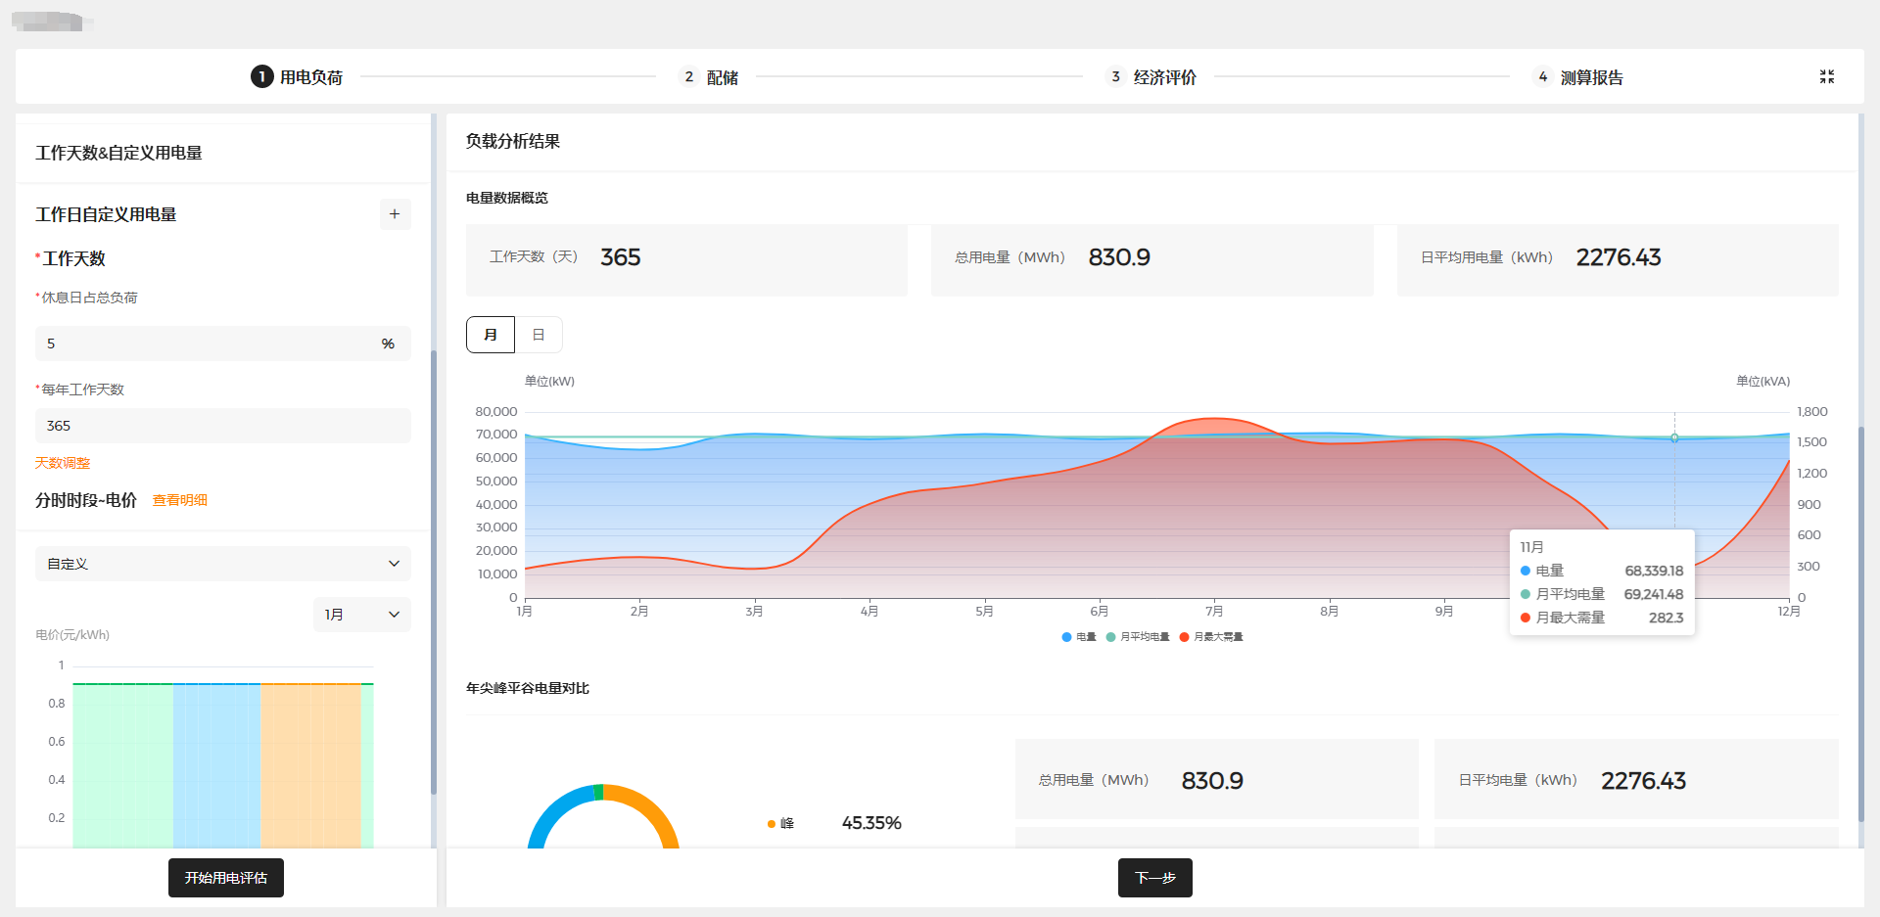The height and width of the screenshot is (917, 1880).
Task: Expand the 1月 month selector
Action: coord(361,615)
